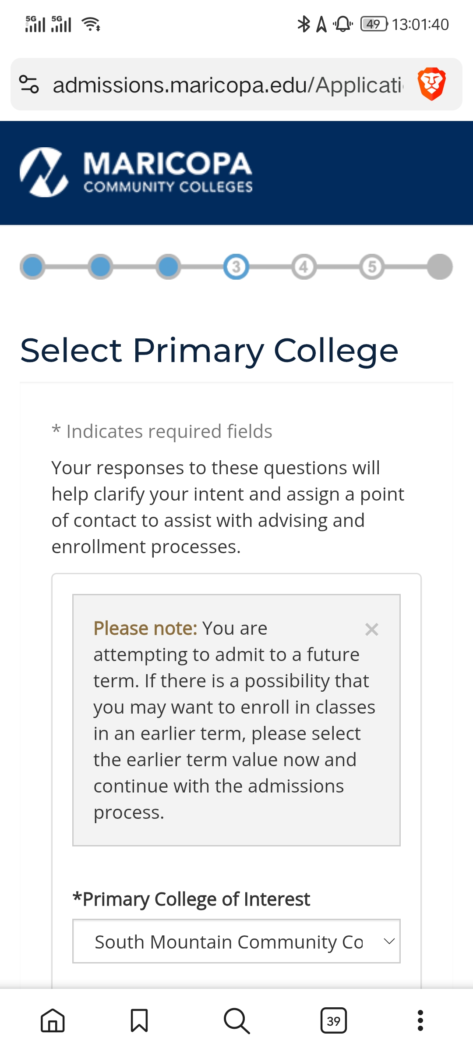Select step 5 progress circle
Screen dimensions: 473x1052
pos(372,267)
